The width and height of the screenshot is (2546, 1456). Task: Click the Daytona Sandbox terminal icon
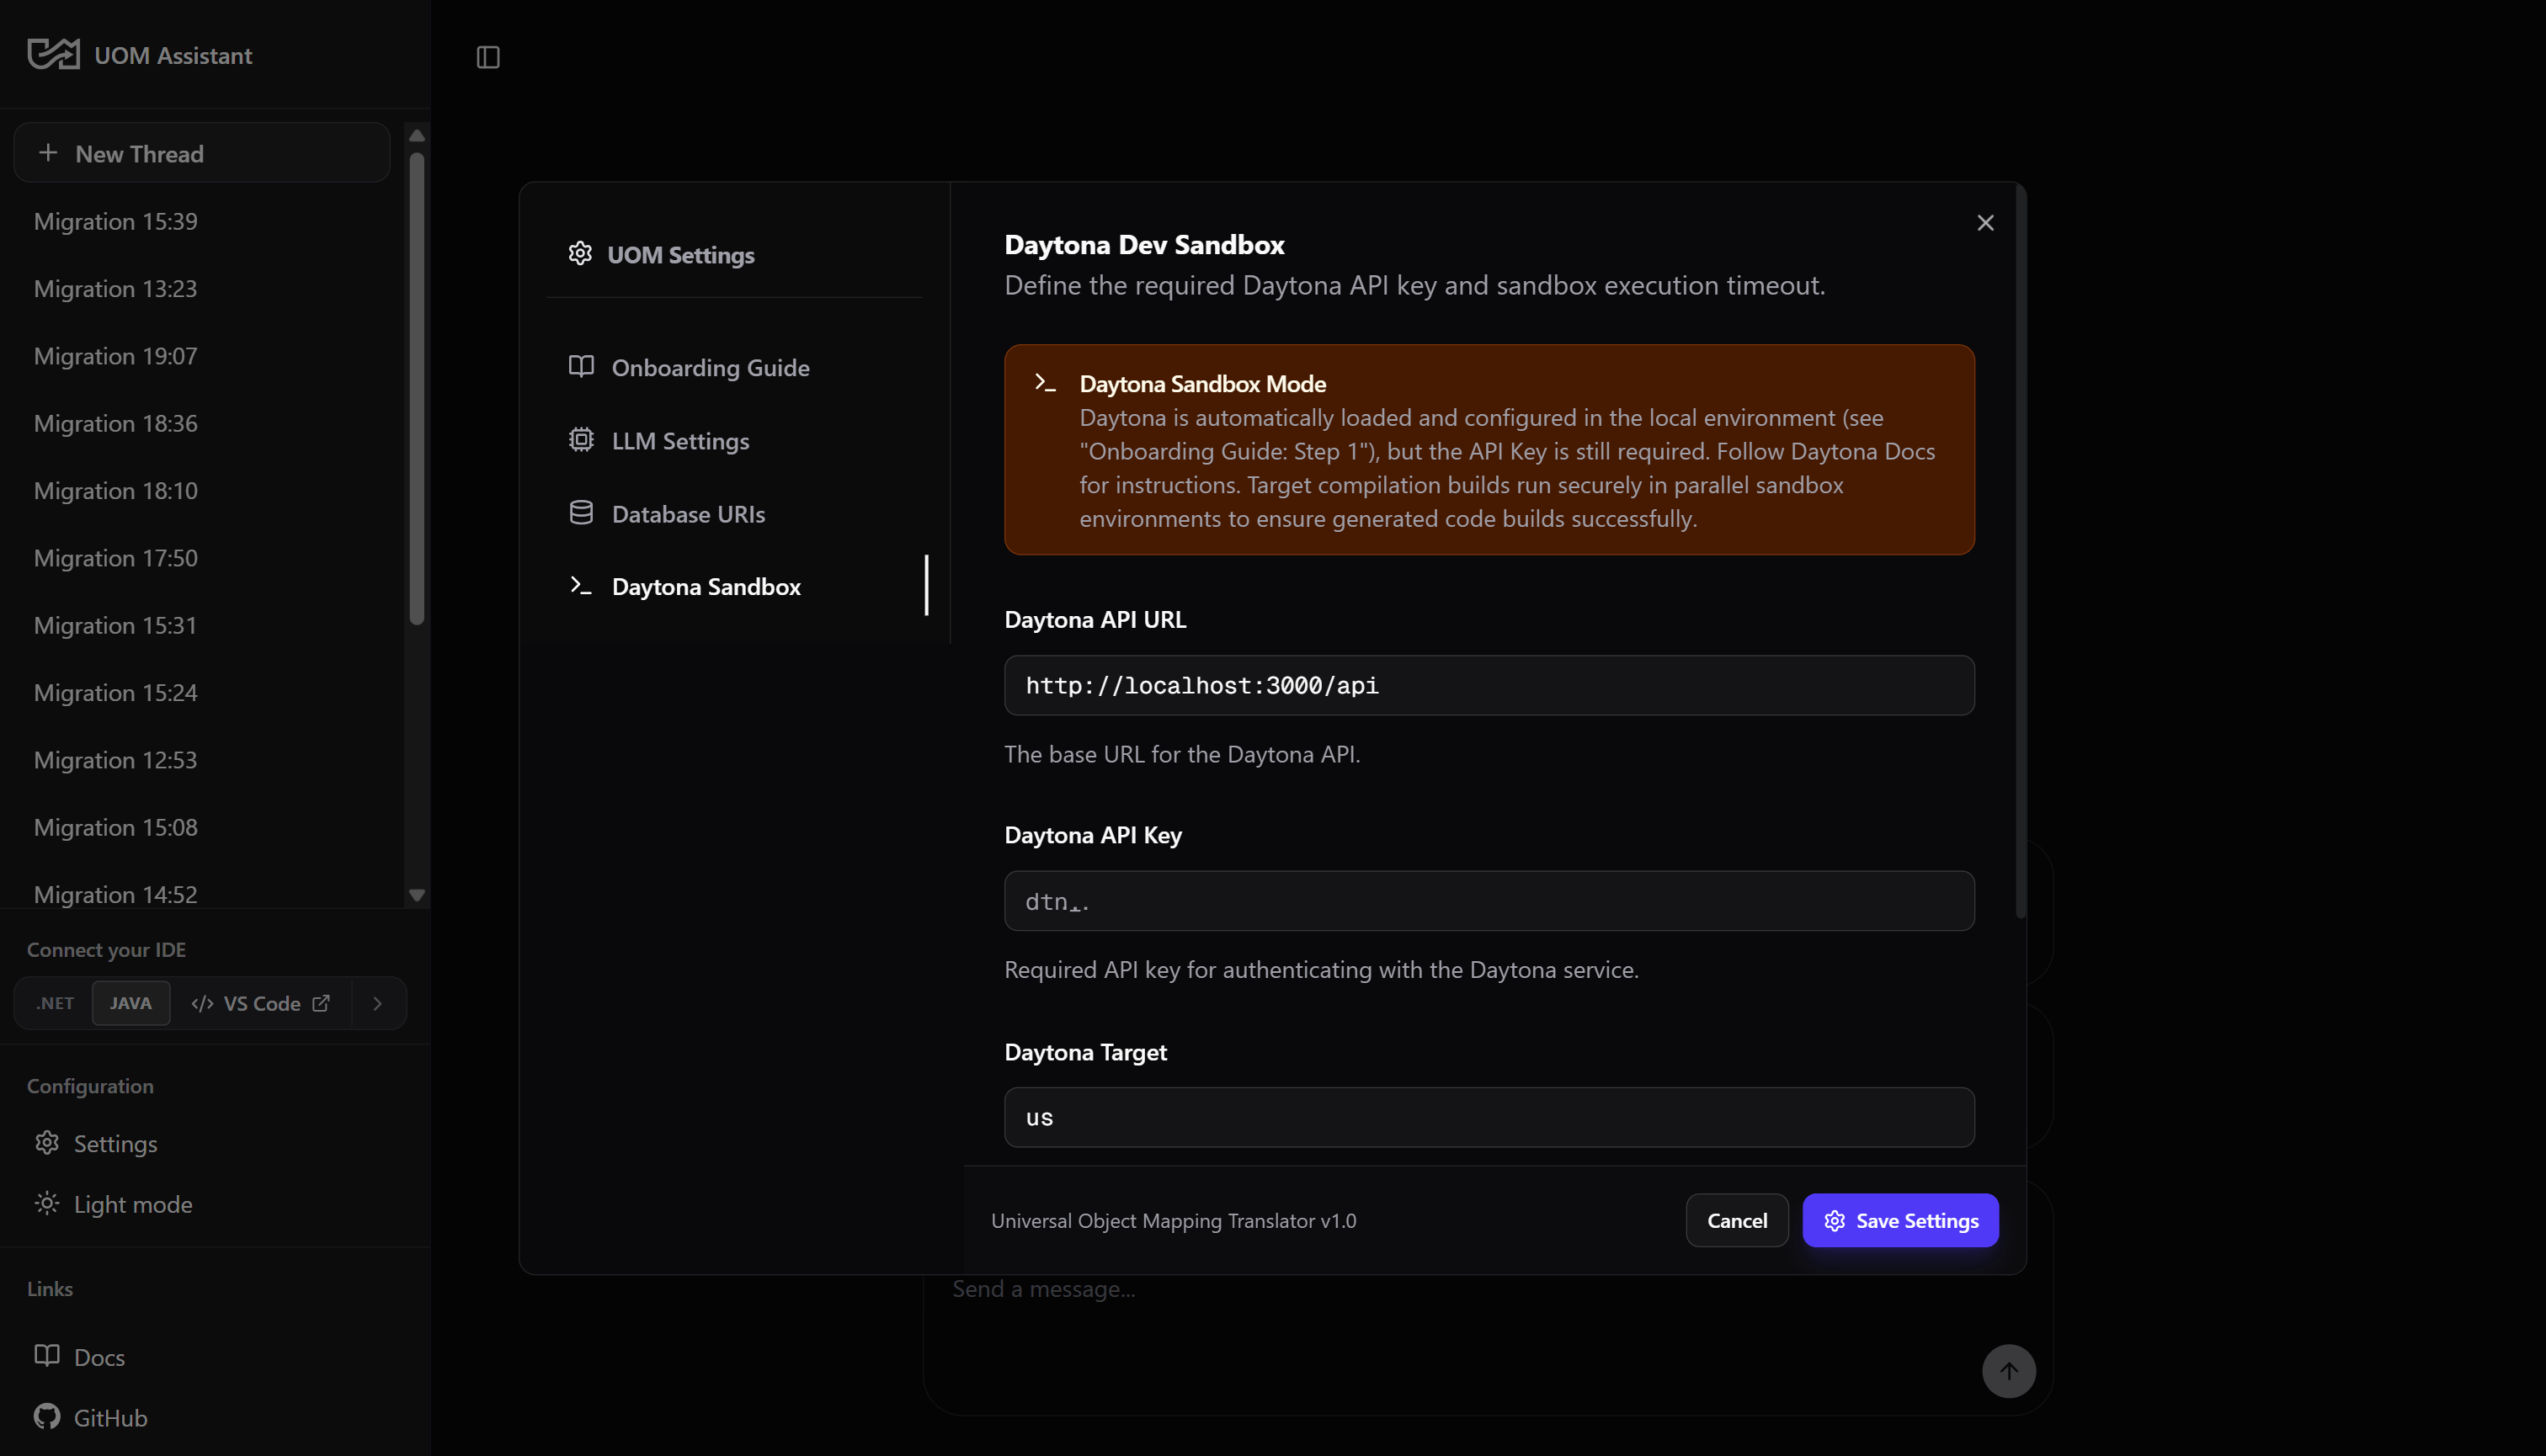tap(581, 586)
